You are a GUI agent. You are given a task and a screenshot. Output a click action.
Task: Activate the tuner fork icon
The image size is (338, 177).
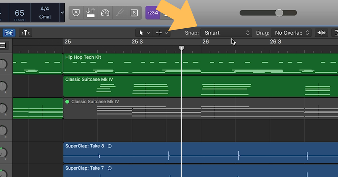click(120, 13)
